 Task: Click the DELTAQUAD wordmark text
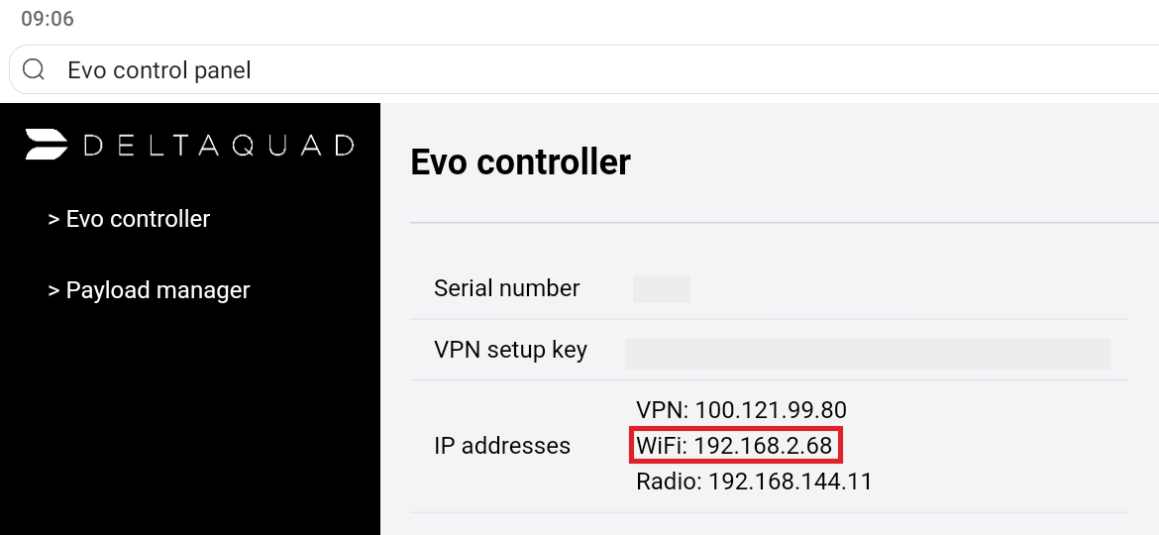(x=218, y=146)
